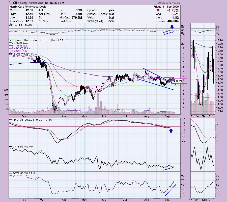This screenshot has height=202, width=227.
Task: Click the Options value yes
Action: [111, 10]
